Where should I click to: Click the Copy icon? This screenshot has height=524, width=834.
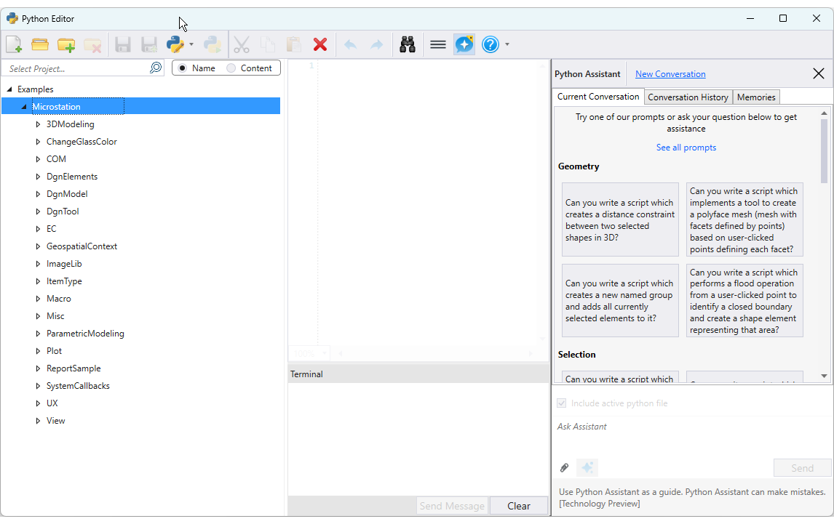click(268, 44)
